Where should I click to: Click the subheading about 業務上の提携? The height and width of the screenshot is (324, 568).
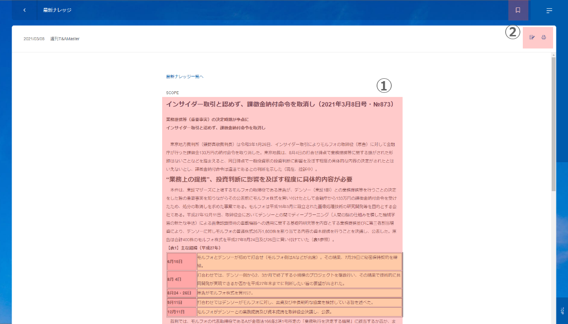click(x=259, y=179)
